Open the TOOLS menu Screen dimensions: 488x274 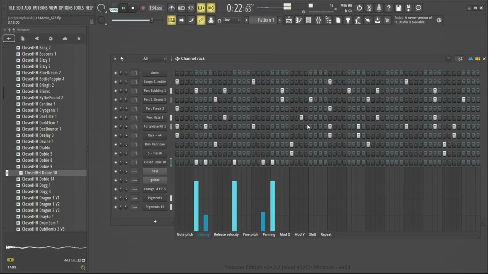coord(79,8)
